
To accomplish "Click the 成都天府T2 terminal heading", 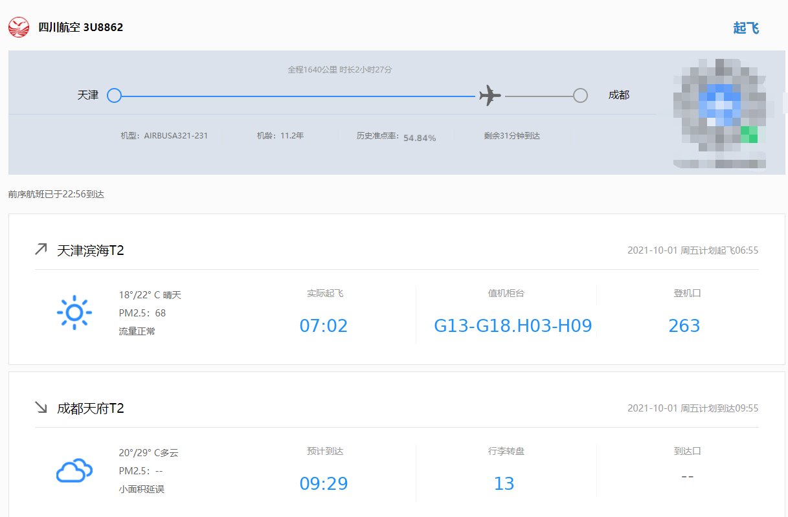I will coord(91,408).
